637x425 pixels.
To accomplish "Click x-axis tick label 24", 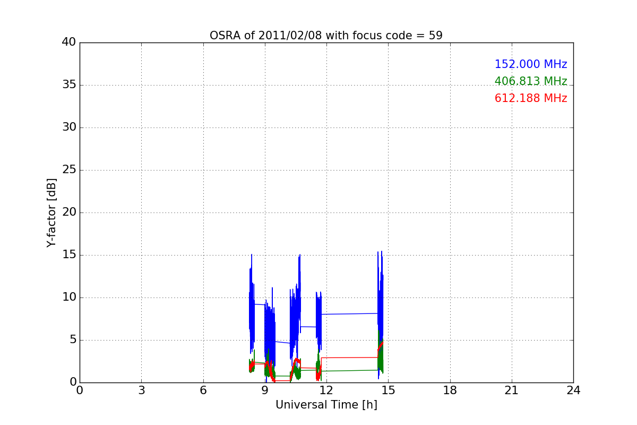I will pos(573,390).
